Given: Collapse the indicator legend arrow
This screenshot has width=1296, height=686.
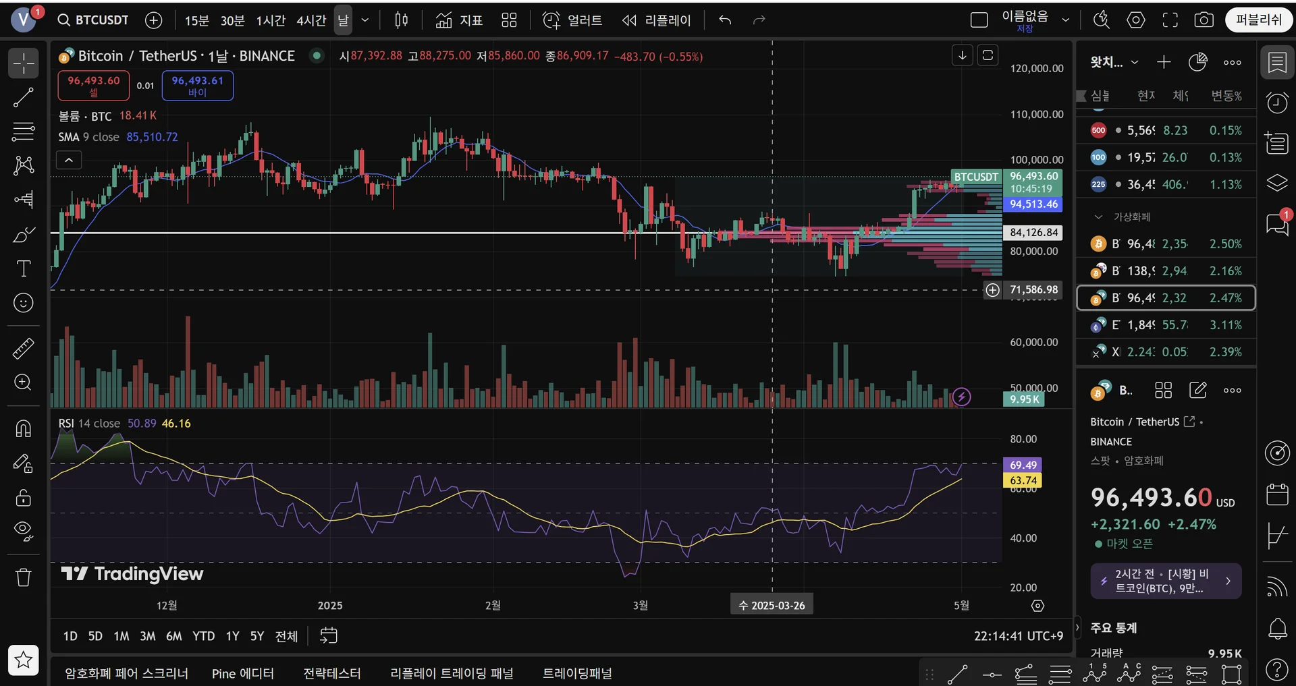Looking at the screenshot, I should click(69, 161).
